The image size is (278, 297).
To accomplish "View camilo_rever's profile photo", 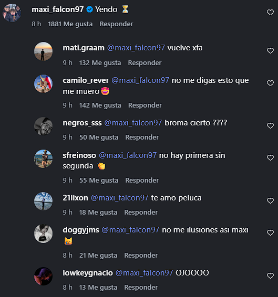I will [x=43, y=83].
